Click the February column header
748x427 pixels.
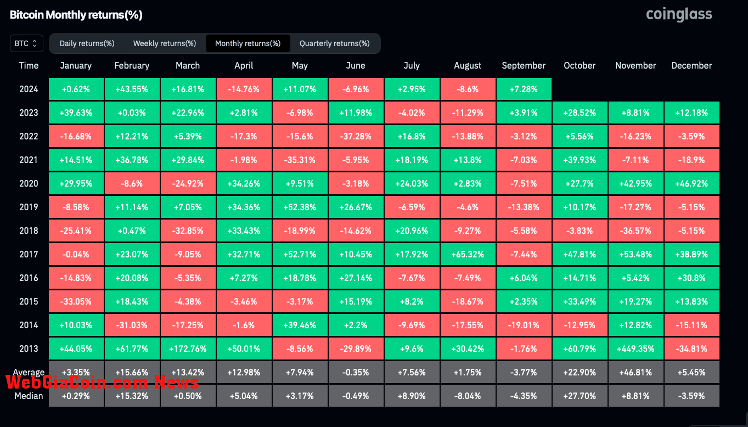(132, 65)
